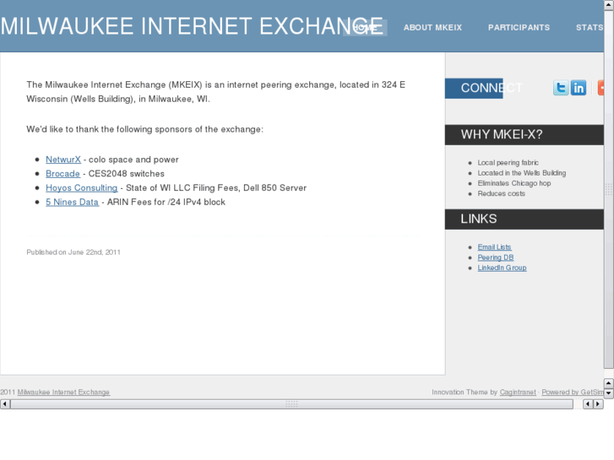
Task: Click the Home navigation tab
Action: click(x=365, y=28)
